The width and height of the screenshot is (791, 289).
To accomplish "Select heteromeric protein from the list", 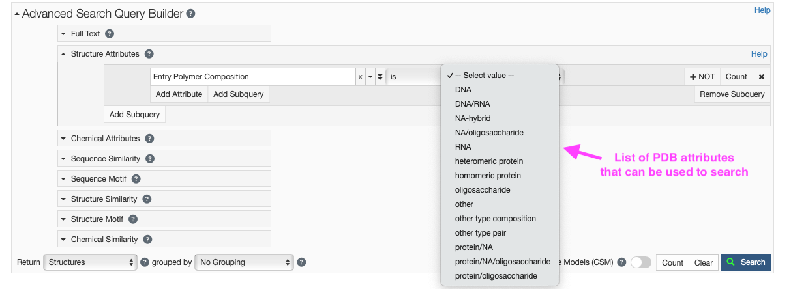I will [489, 161].
